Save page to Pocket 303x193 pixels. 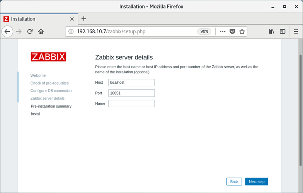pos(232,32)
